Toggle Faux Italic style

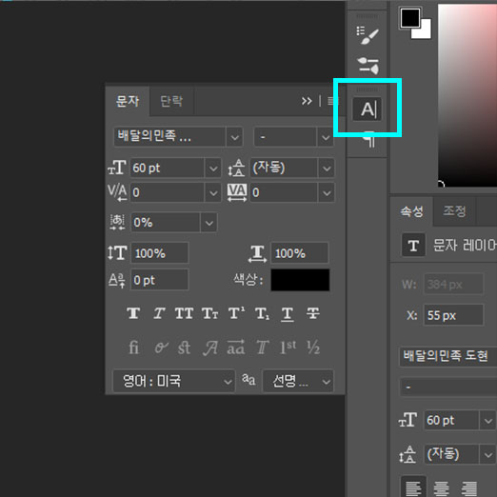[159, 313]
